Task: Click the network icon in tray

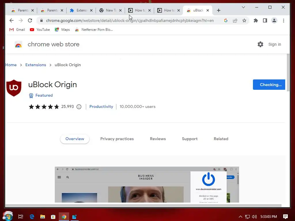Action: [x=247, y=217]
